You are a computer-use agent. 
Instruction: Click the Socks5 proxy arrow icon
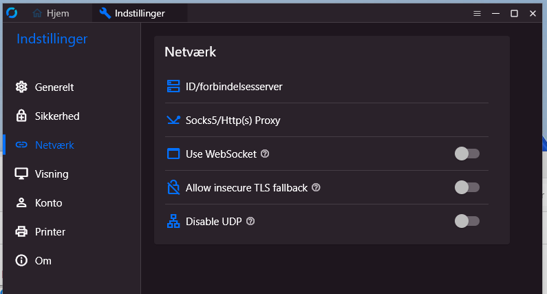[x=173, y=120]
